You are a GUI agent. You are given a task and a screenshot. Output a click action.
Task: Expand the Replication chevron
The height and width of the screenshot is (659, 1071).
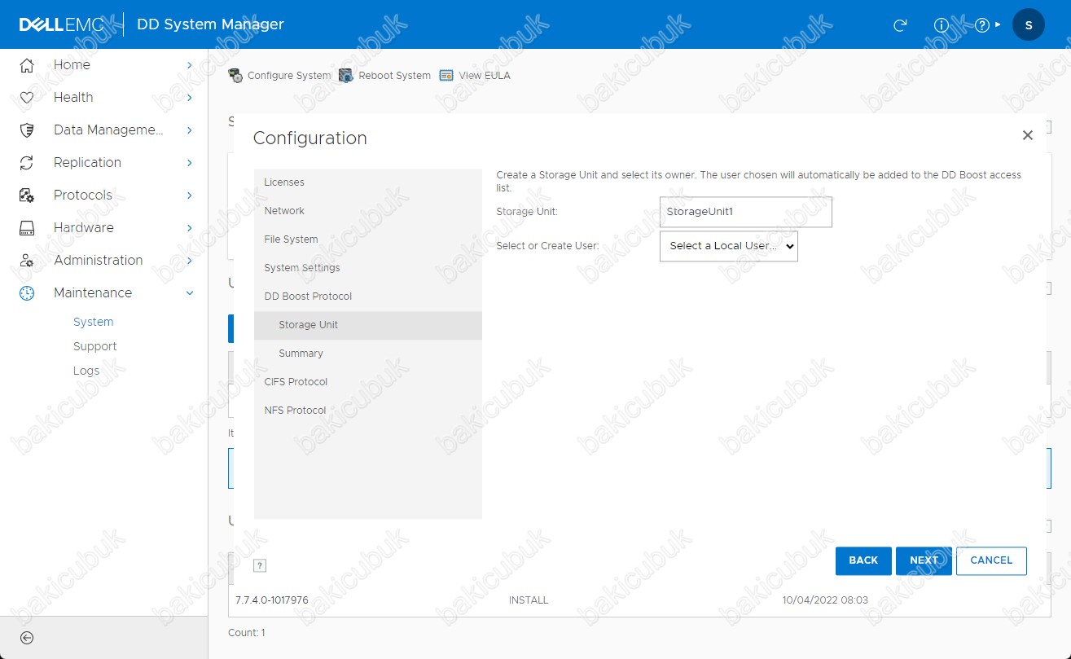coord(189,163)
